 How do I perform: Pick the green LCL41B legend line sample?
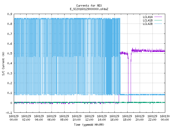[x=158, y=20]
